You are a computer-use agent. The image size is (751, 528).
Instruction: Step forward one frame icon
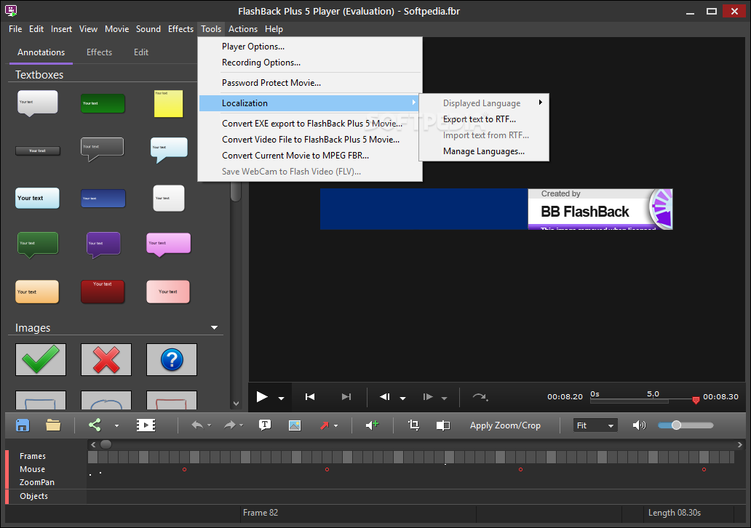point(428,397)
